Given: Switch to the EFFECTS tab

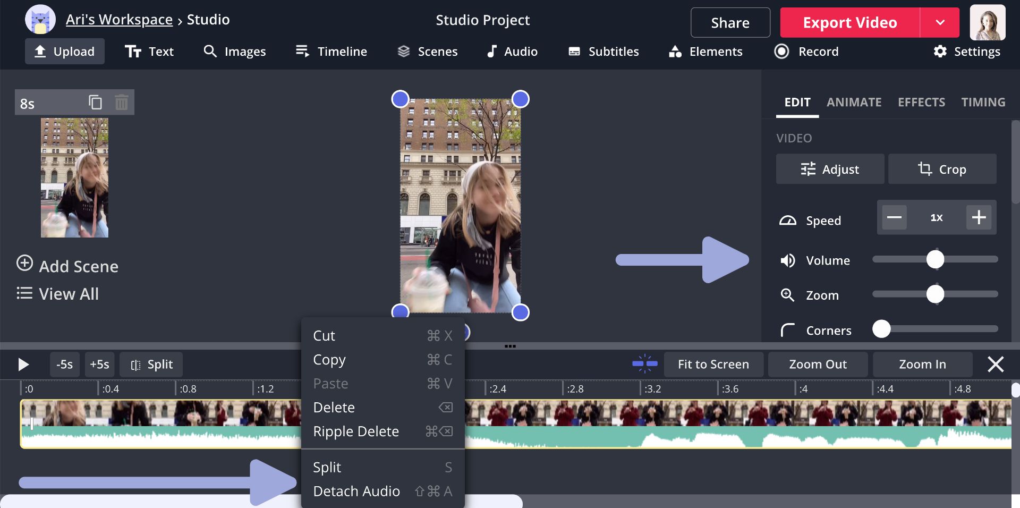Looking at the screenshot, I should tap(921, 102).
